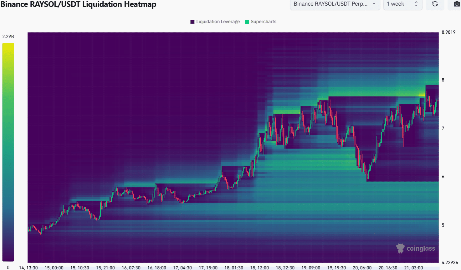This screenshot has width=461, height=270.
Task: Click the 2.29B scale maximum label
Action: [8, 37]
